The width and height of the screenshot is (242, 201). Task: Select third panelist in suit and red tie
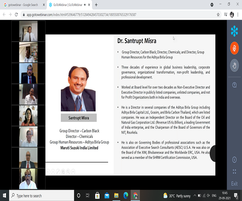28,73
